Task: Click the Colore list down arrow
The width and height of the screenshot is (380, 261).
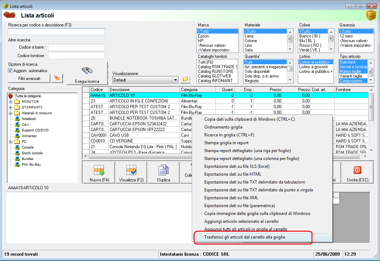Action: point(331,49)
